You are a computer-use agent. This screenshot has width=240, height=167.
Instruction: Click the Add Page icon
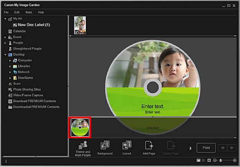tap(149, 148)
